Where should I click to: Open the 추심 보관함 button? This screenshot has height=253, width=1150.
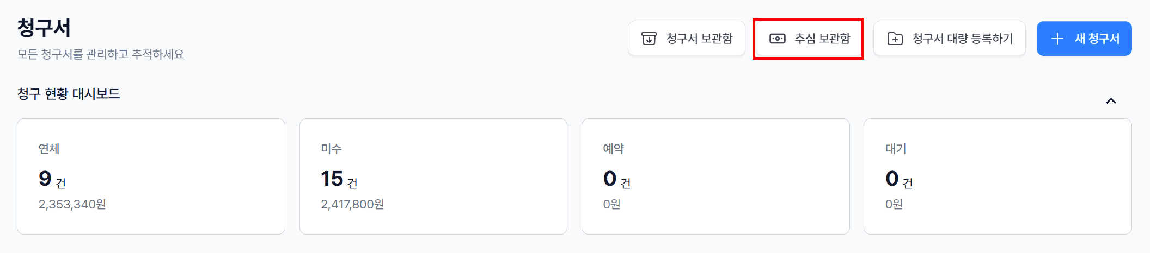pos(809,39)
